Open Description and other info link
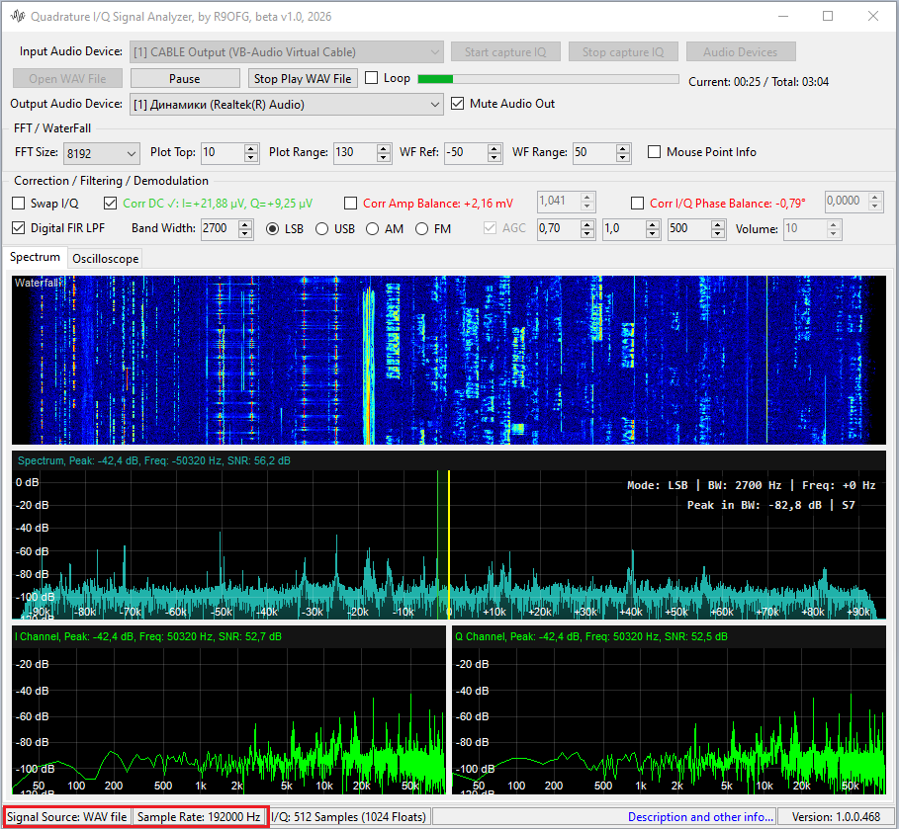The height and width of the screenshot is (829, 899). 700,817
